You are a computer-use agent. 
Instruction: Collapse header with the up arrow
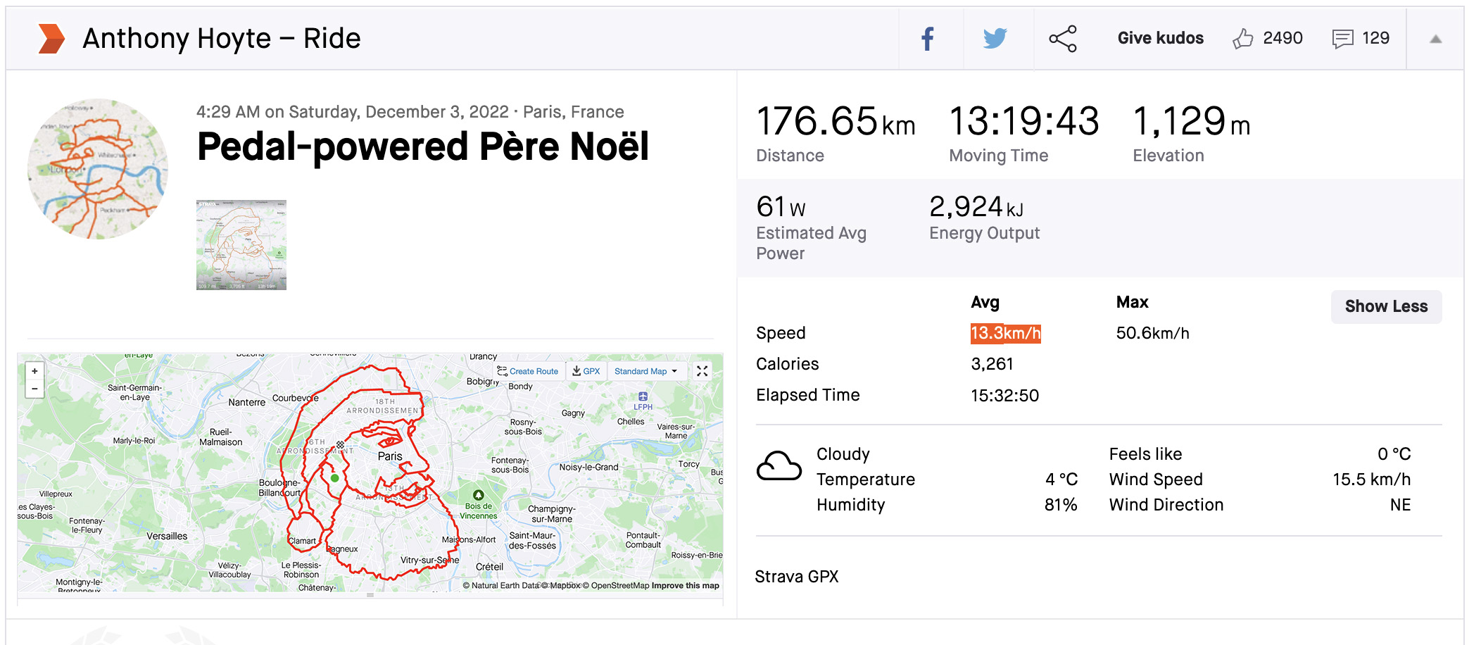[x=1435, y=39]
